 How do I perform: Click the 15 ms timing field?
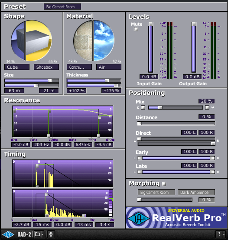click(x=42, y=225)
